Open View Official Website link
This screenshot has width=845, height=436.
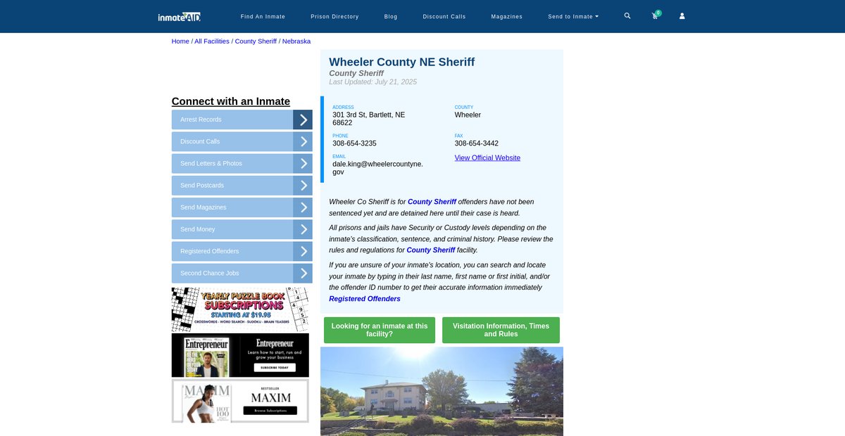coord(487,158)
